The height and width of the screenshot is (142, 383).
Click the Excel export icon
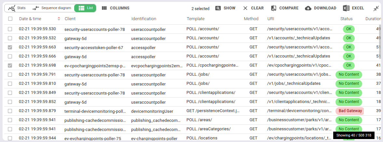pos(346,8)
